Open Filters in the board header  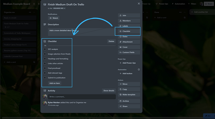pos(192,4)
